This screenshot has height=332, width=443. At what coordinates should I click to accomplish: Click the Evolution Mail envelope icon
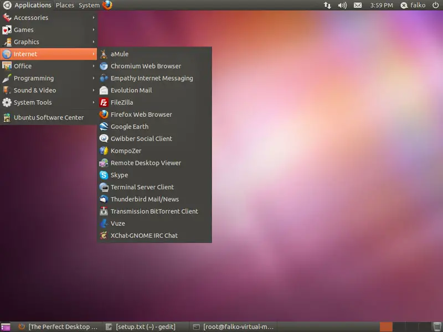(x=104, y=90)
